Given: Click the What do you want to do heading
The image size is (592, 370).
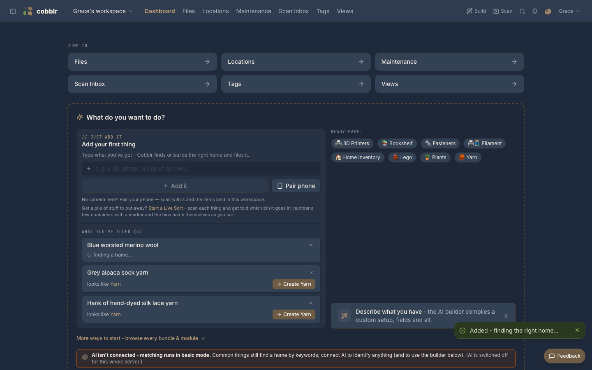Looking at the screenshot, I should [125, 117].
